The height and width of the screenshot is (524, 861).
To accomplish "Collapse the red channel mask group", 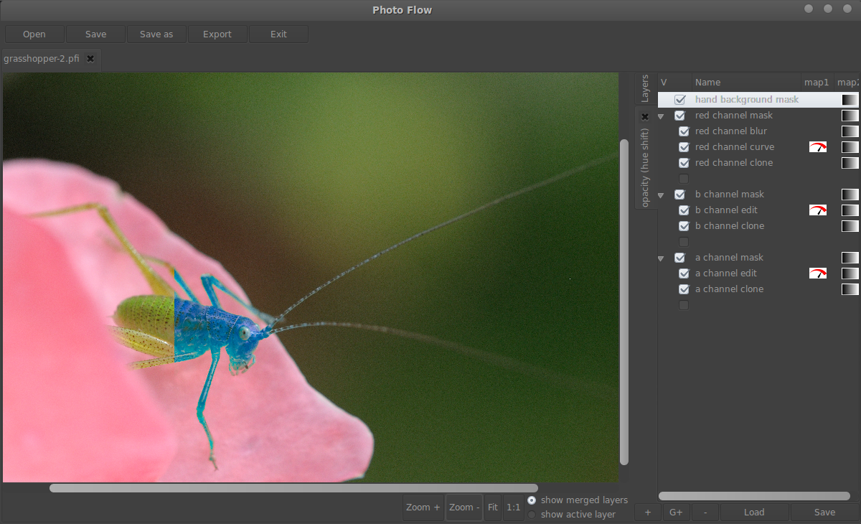I will 660,115.
